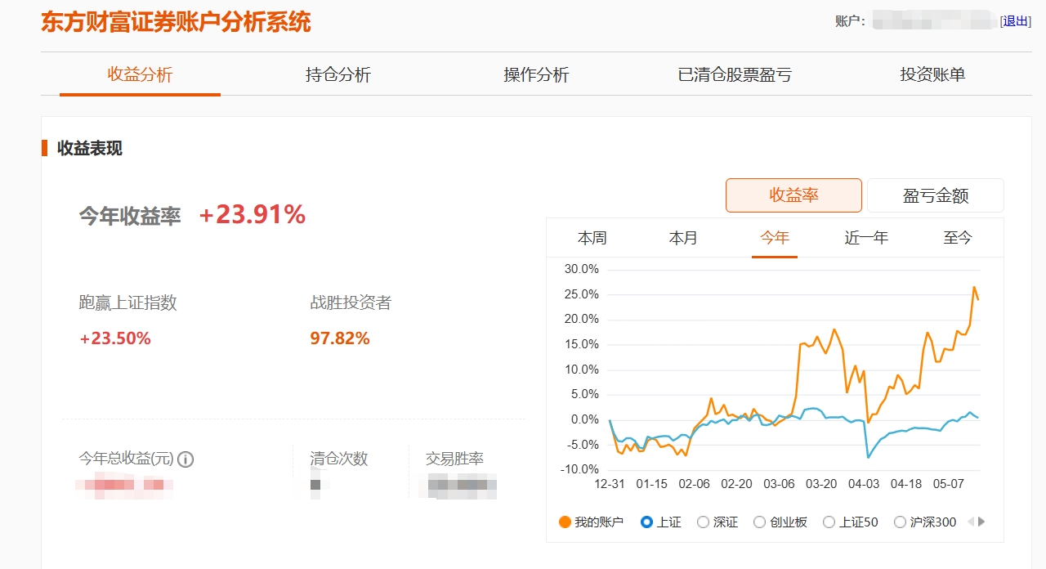Click legend right arrow to show more indices

point(981,522)
